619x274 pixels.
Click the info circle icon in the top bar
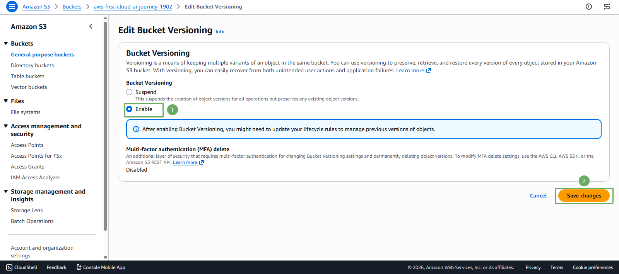click(x=589, y=7)
